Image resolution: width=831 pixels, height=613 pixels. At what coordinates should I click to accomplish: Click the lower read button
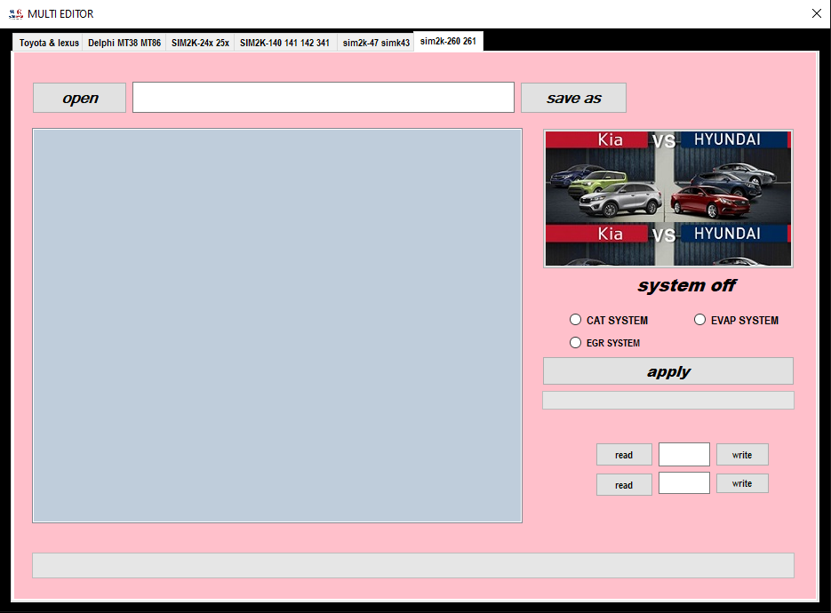(624, 484)
